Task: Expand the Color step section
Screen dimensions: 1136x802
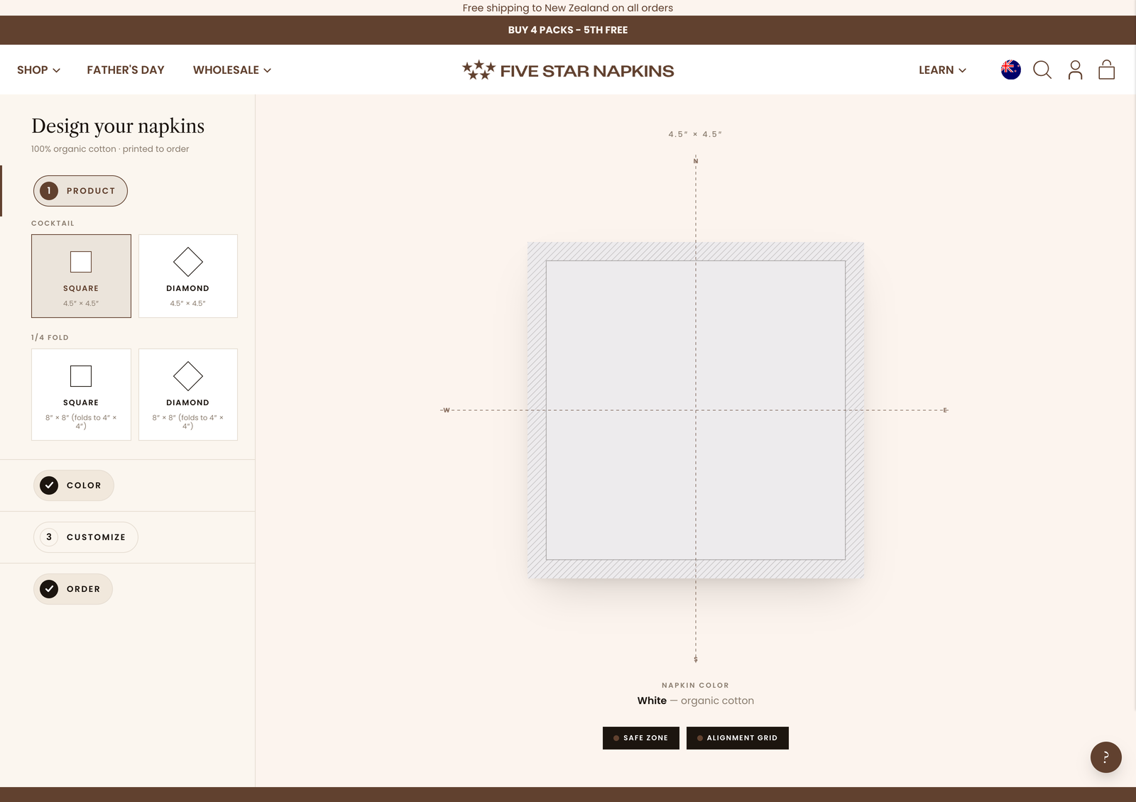Action: (x=74, y=485)
